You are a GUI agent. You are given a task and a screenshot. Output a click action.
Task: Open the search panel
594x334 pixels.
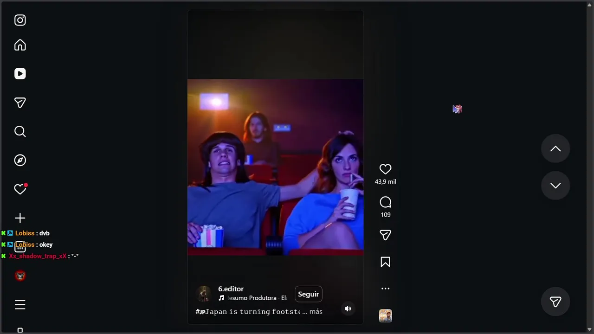pyautogui.click(x=20, y=131)
